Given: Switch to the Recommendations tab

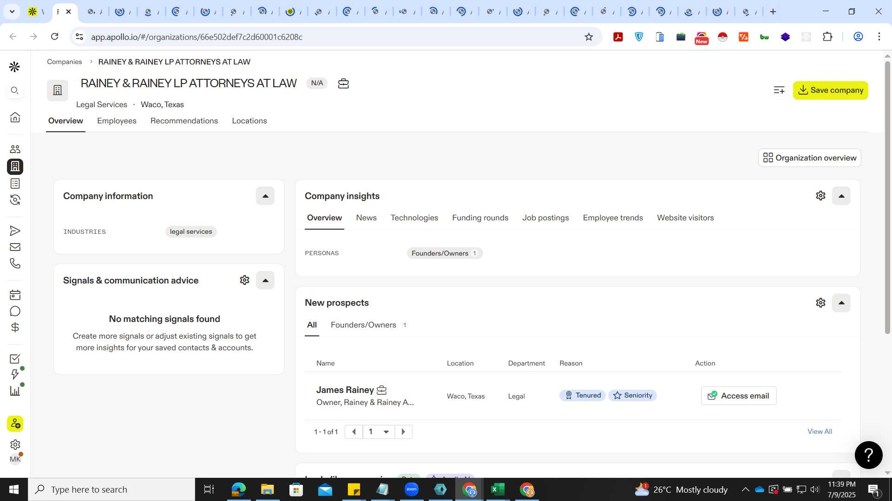Looking at the screenshot, I should pos(184,121).
